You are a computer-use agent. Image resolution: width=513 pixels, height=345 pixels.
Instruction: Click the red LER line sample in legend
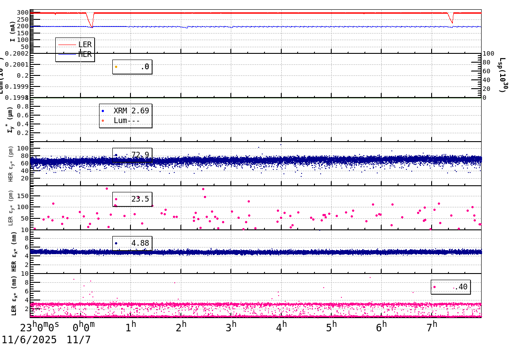(67, 45)
